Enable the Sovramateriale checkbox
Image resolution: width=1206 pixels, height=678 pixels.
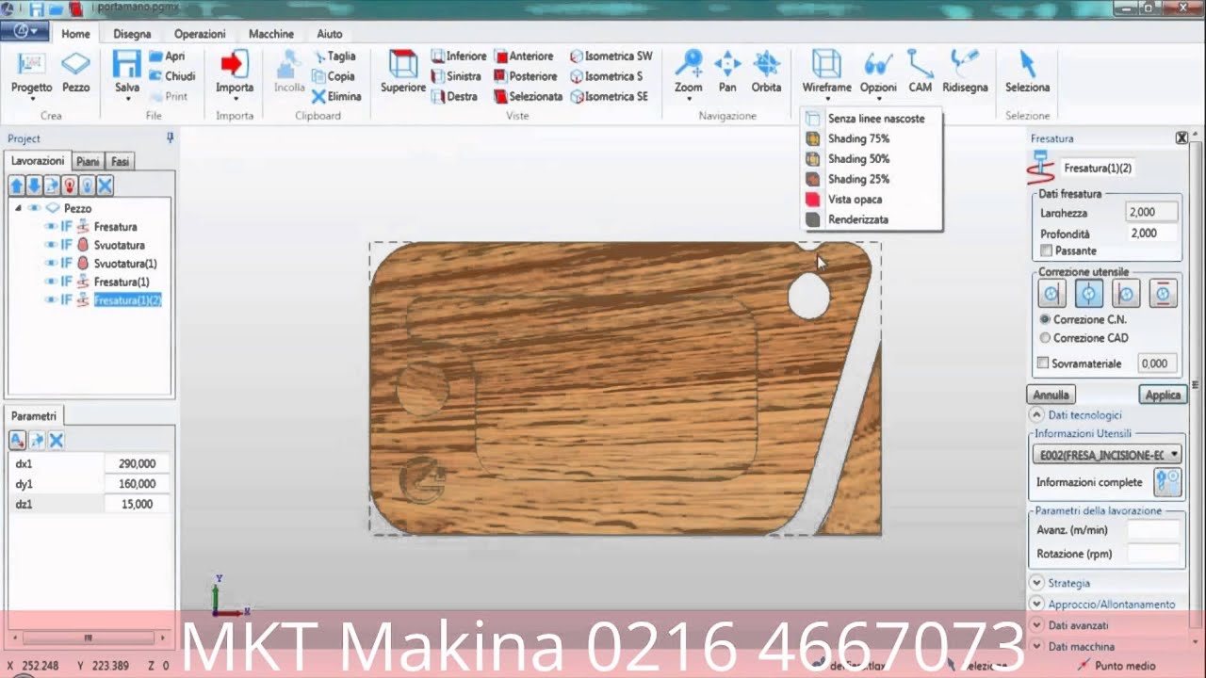click(1043, 363)
